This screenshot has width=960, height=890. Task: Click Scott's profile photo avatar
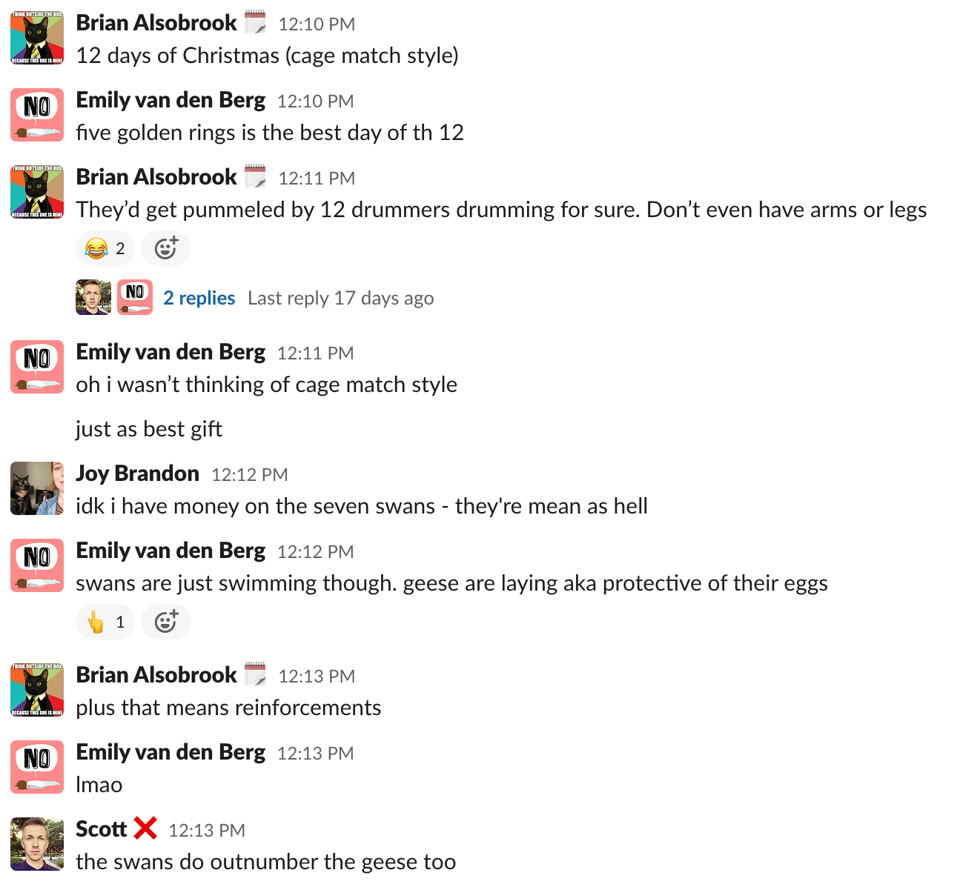pyautogui.click(x=37, y=844)
